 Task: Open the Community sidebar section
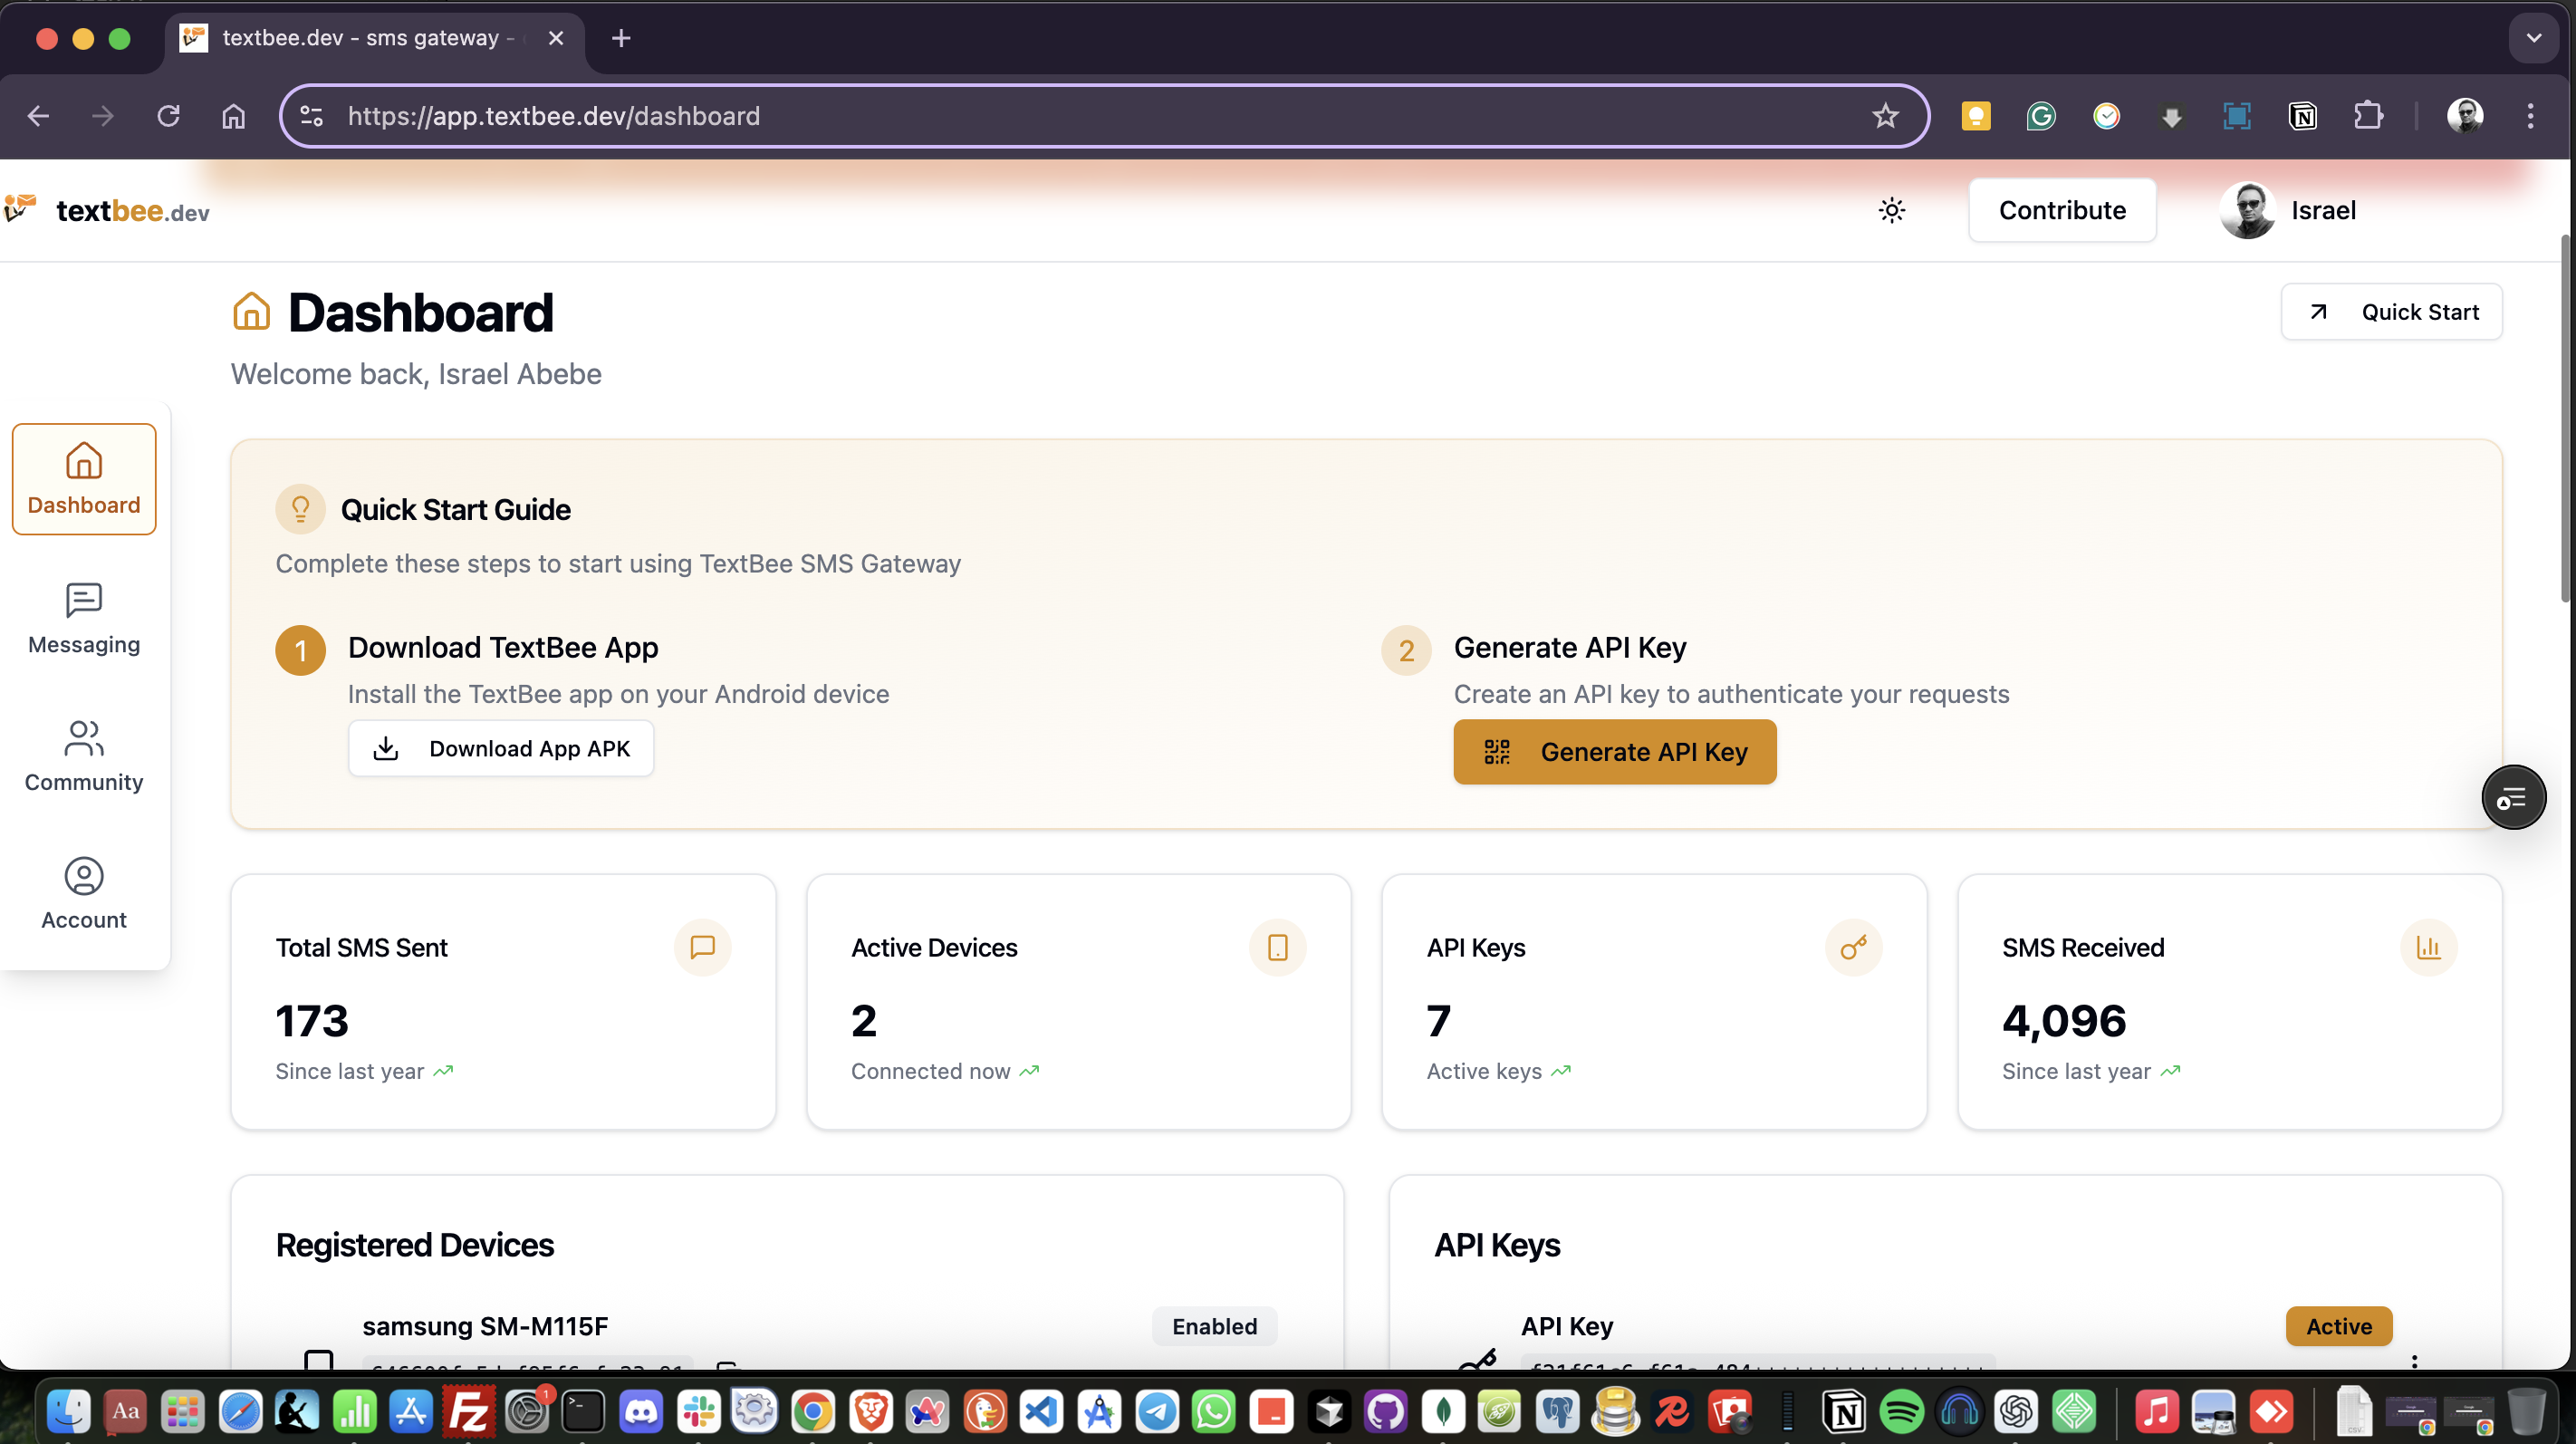pos(84,756)
